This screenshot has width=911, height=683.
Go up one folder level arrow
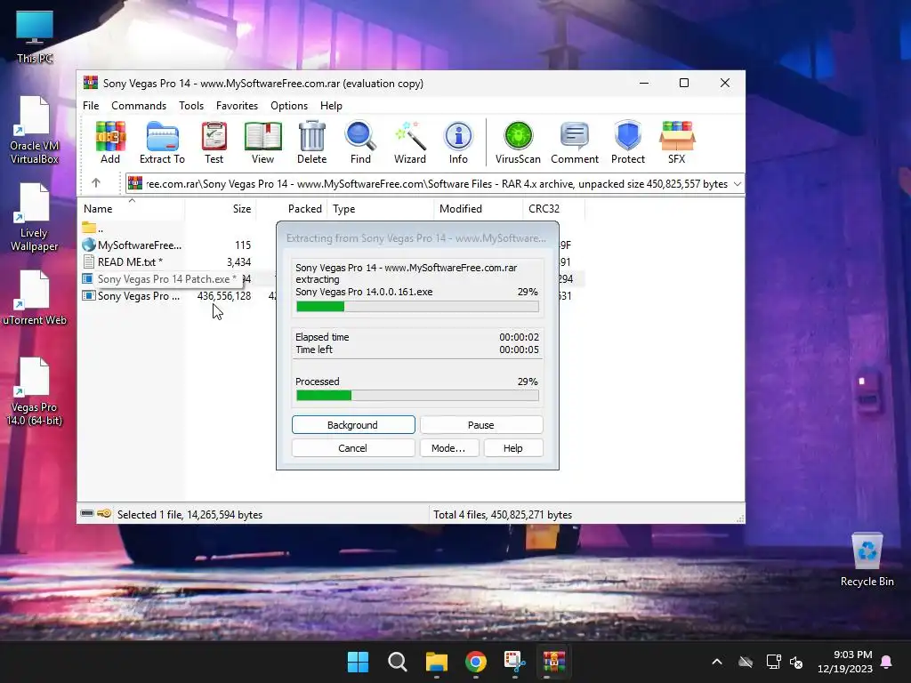click(96, 183)
